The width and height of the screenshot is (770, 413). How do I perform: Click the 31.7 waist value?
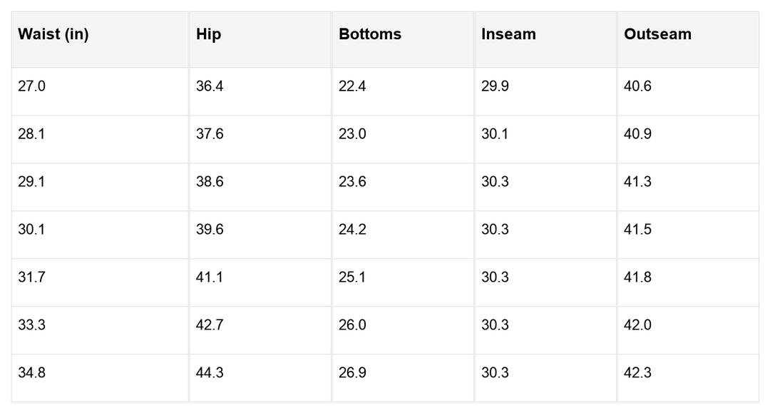tap(31, 277)
